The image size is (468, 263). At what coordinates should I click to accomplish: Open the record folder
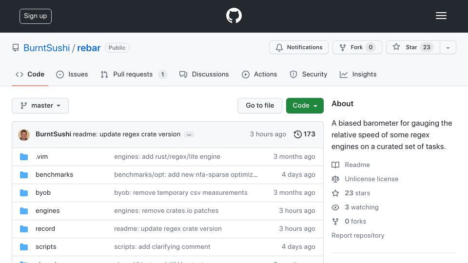[45, 229]
